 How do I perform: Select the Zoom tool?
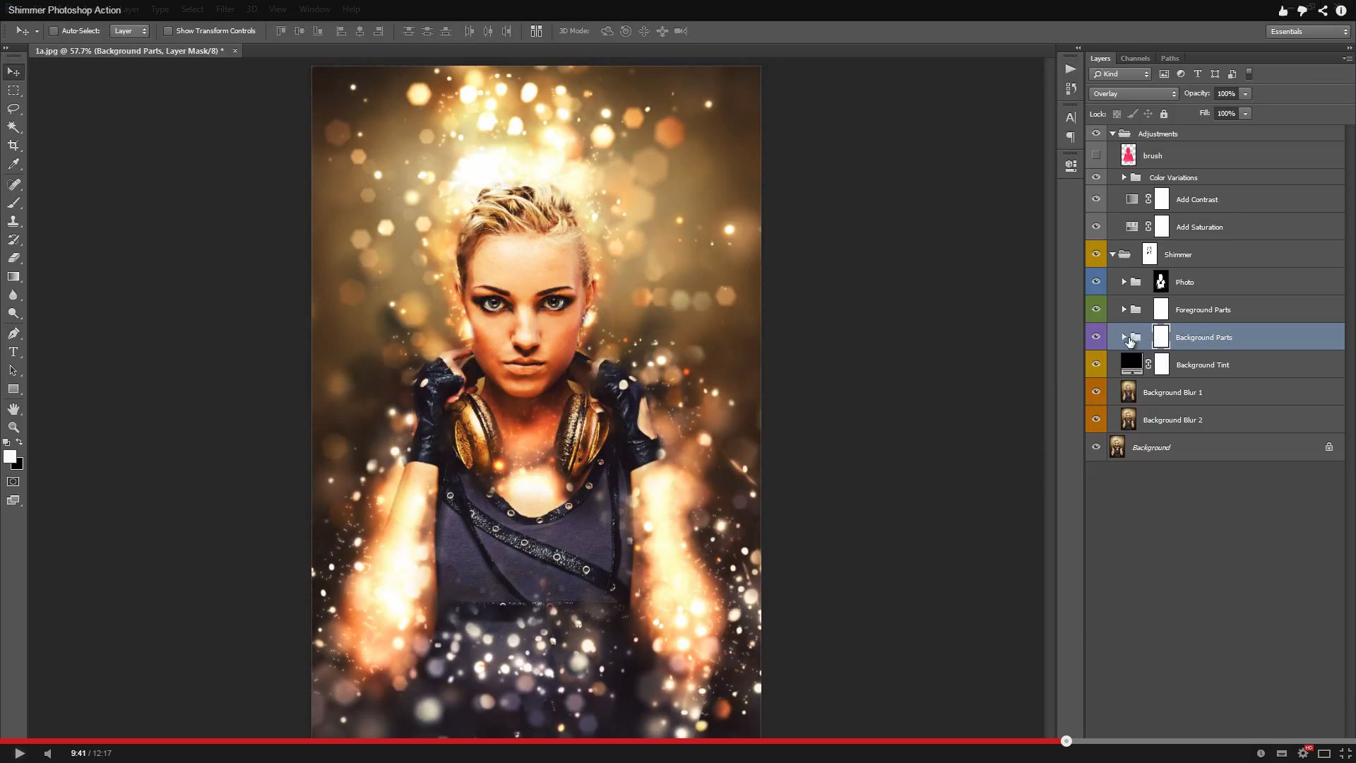pyautogui.click(x=13, y=427)
